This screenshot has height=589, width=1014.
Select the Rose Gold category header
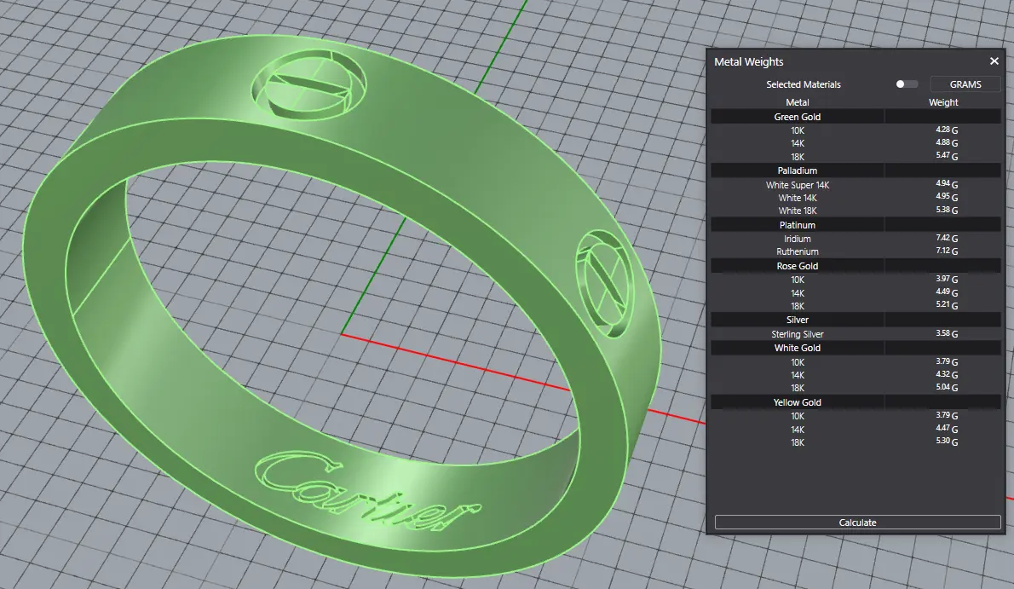[x=797, y=266]
